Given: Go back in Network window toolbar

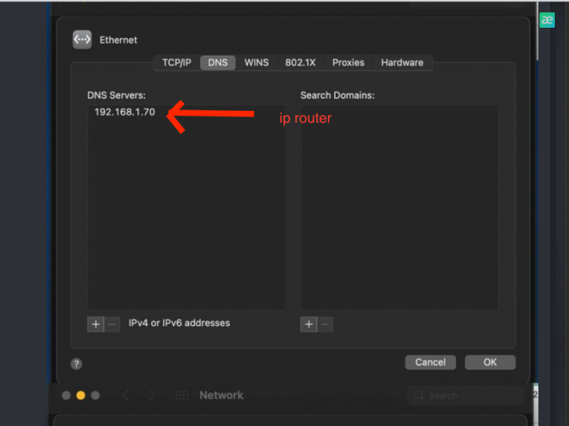Looking at the screenshot, I should [x=126, y=395].
